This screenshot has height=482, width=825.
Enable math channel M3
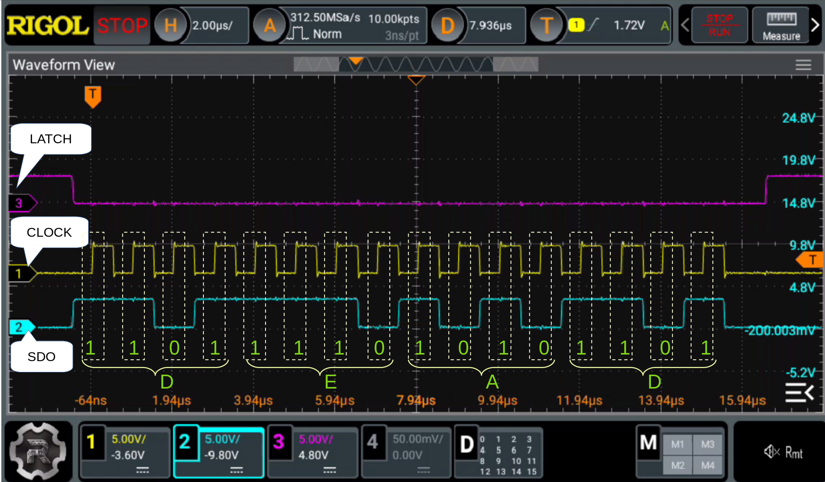click(x=708, y=445)
